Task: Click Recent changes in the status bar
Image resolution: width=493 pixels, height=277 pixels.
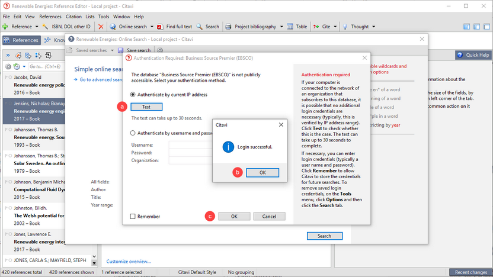Action: [x=470, y=272]
